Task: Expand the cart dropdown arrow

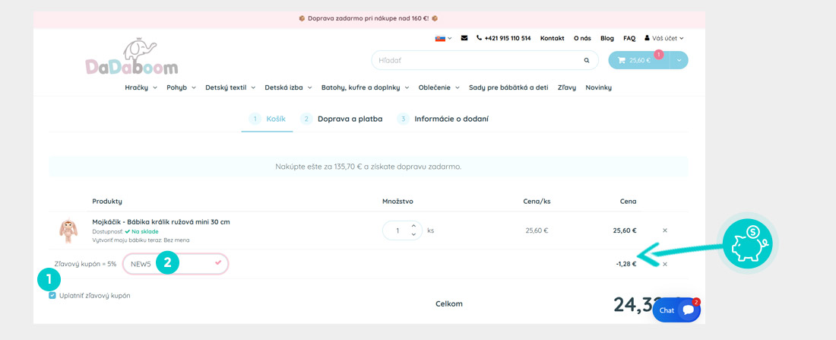Action: (678, 60)
